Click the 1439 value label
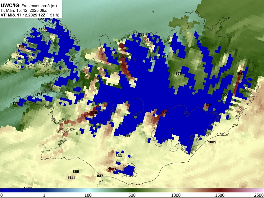 [x=208, y=105]
